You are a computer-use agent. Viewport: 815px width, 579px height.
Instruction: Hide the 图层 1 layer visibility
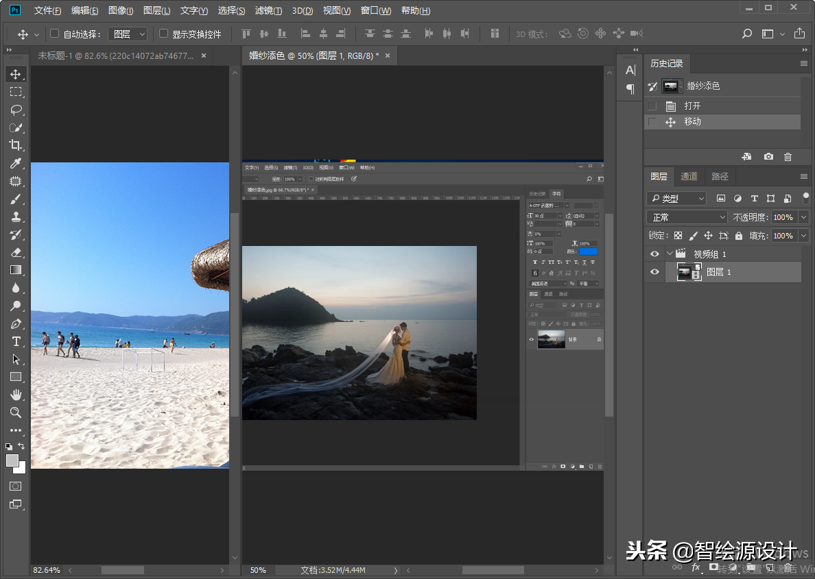tap(654, 272)
